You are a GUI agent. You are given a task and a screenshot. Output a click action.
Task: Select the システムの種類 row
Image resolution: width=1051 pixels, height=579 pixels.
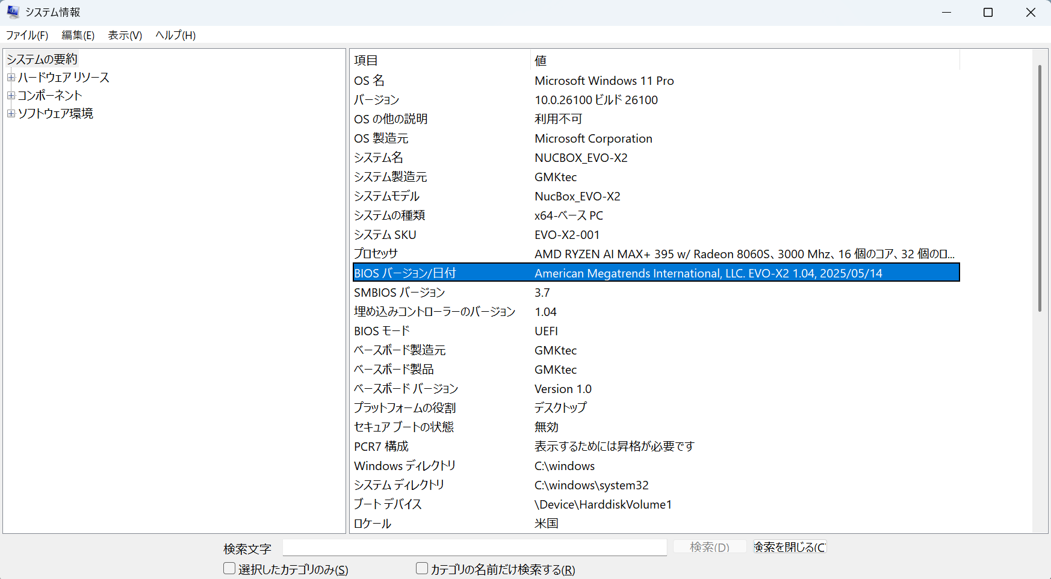click(x=656, y=215)
